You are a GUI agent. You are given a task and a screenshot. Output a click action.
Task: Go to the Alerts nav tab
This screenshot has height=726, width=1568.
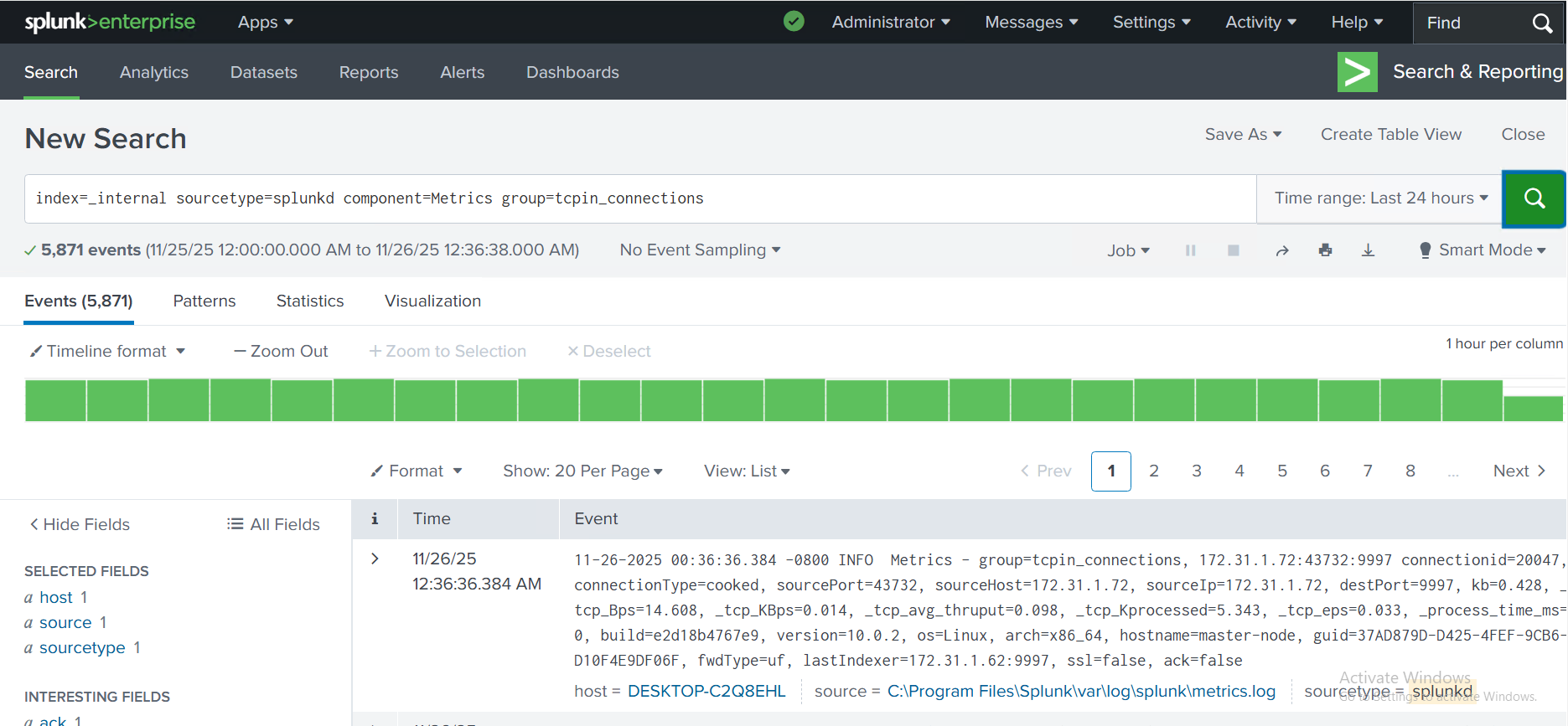point(463,73)
